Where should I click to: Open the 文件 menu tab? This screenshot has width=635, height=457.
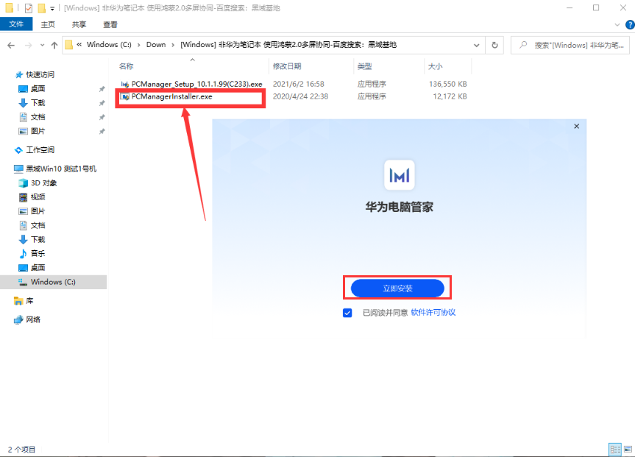[x=16, y=24]
